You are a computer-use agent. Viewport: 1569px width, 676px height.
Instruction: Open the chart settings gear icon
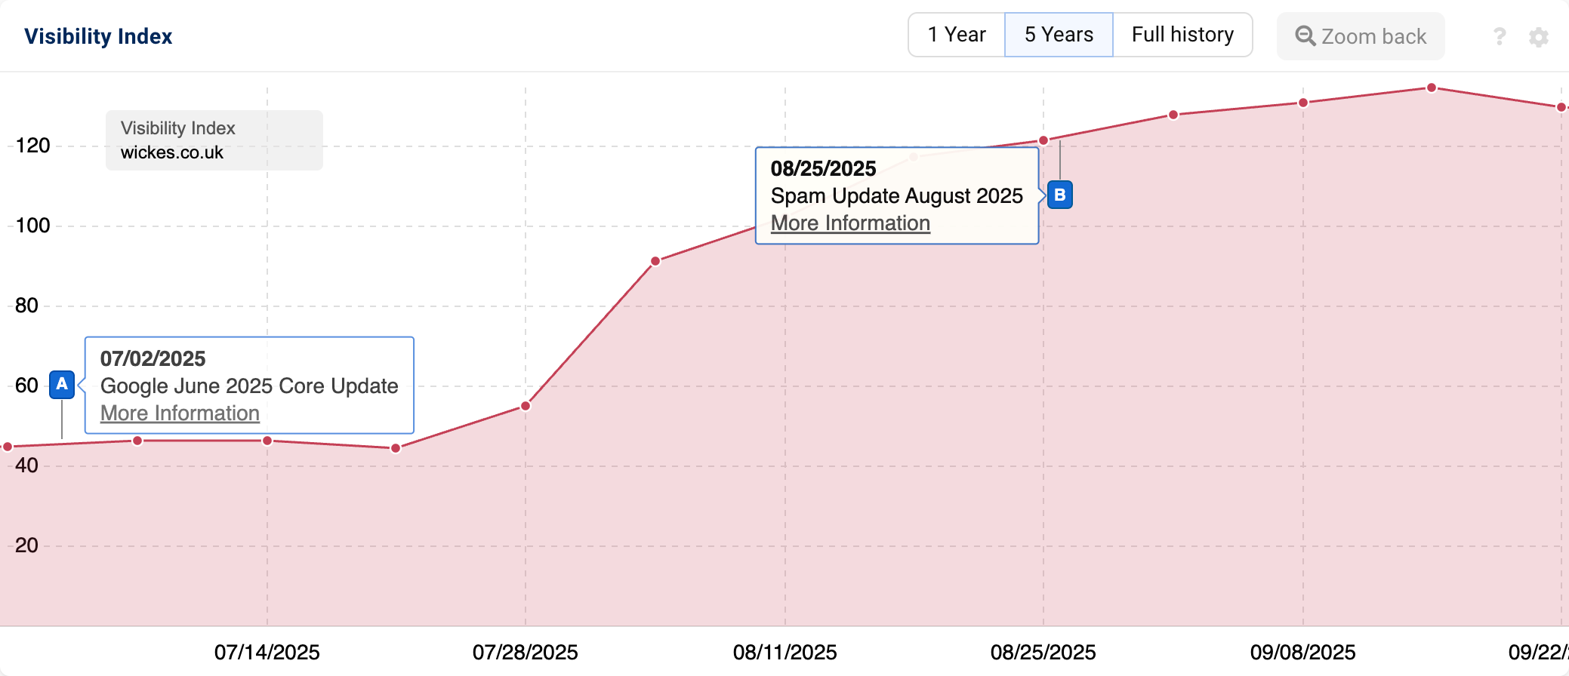[x=1540, y=35]
